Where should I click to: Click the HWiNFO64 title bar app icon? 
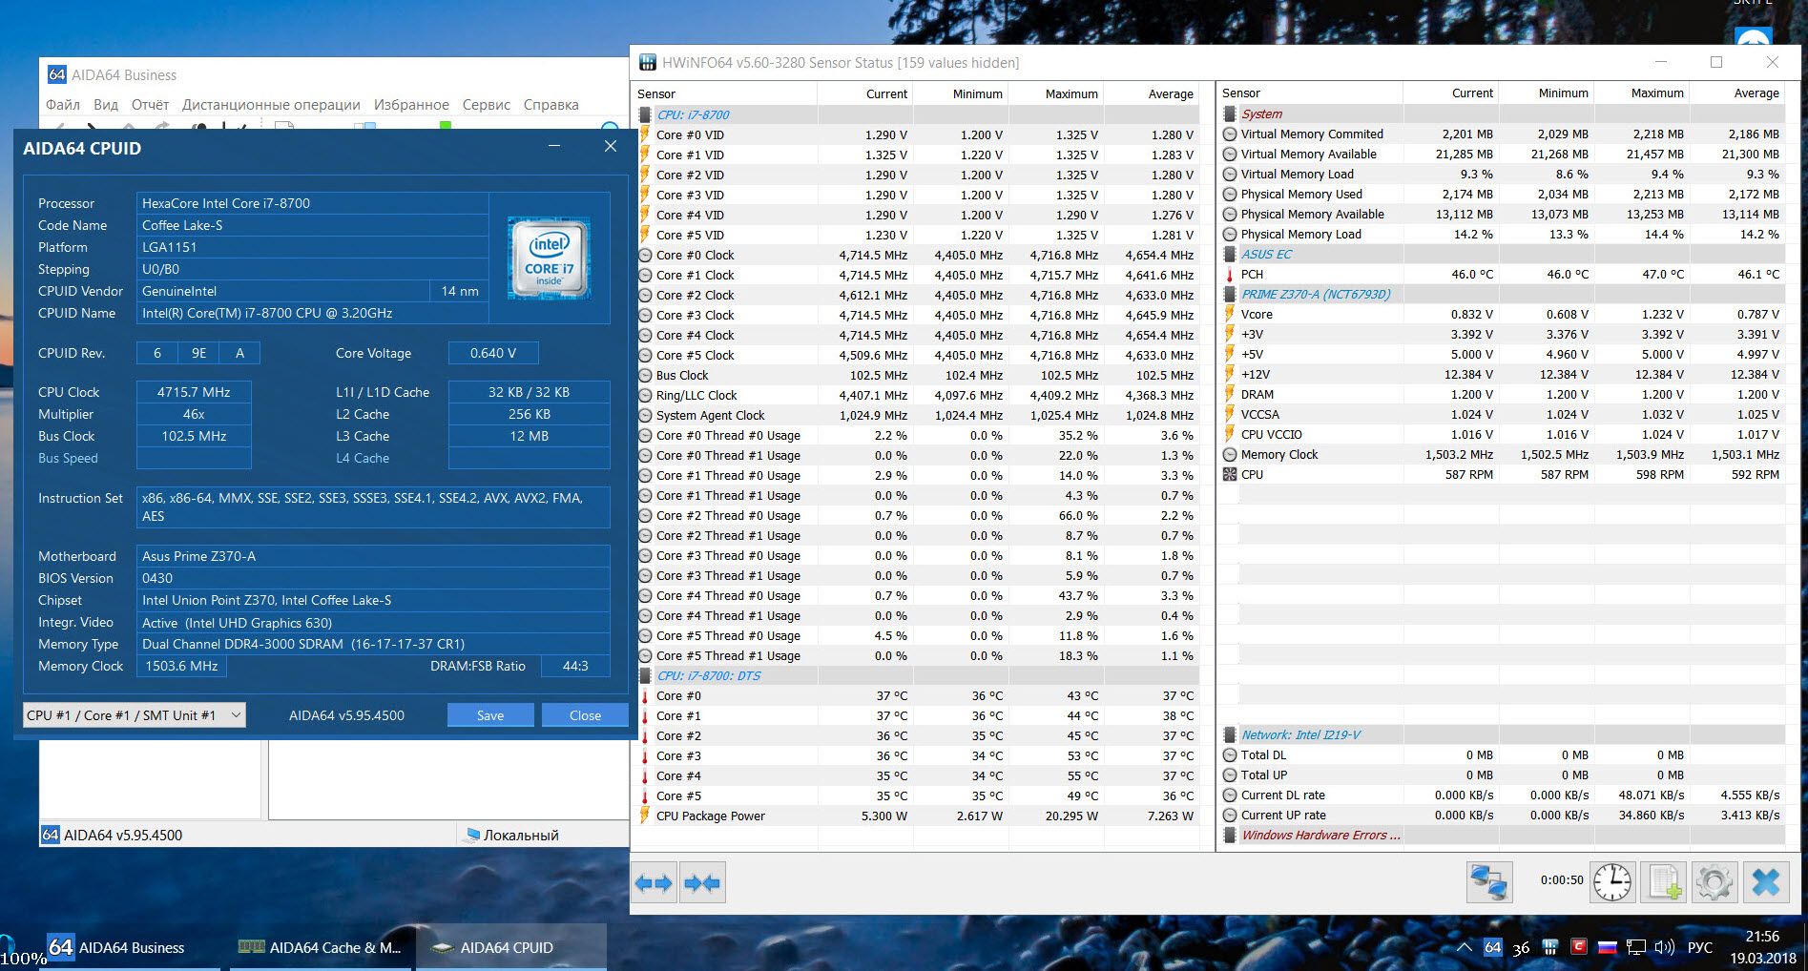point(648,63)
